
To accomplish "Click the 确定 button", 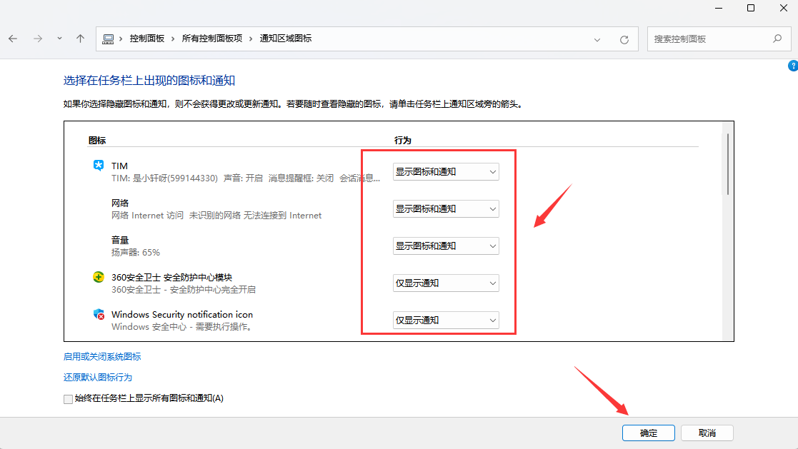I will click(649, 433).
